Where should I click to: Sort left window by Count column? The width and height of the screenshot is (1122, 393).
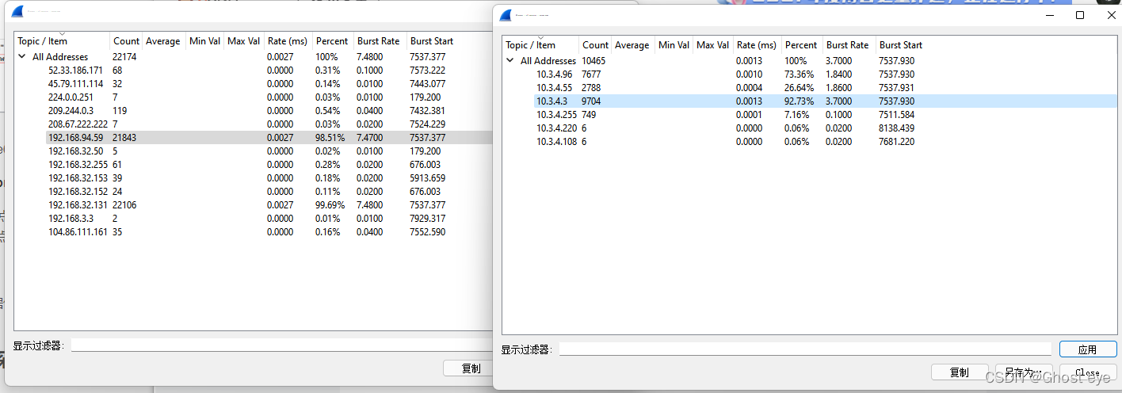(x=126, y=41)
